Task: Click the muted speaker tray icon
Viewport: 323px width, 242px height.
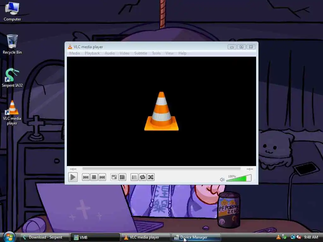Action: point(299,237)
